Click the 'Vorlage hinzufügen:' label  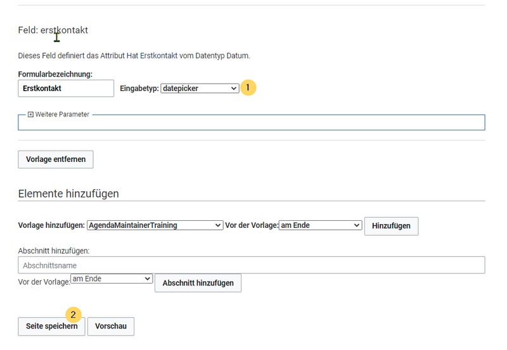point(51,225)
